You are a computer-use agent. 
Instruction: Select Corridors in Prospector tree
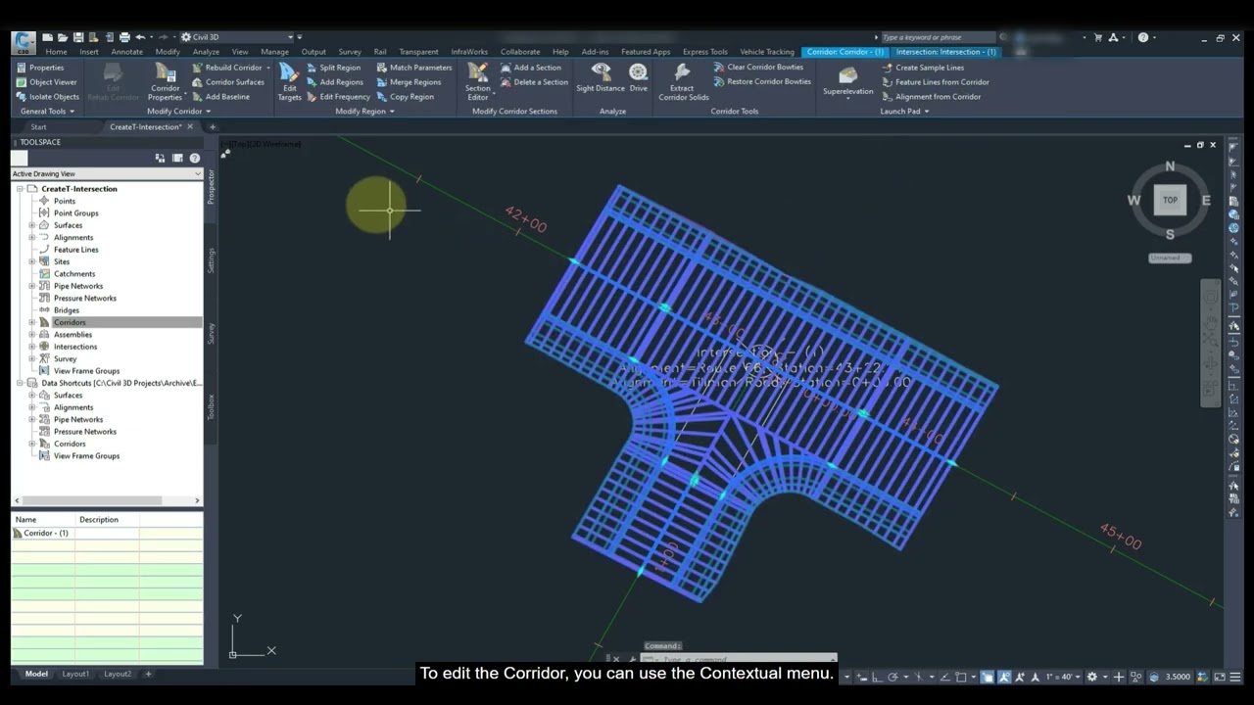point(70,322)
